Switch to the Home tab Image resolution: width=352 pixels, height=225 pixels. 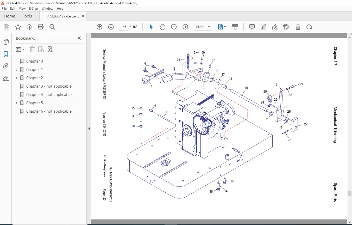point(10,16)
